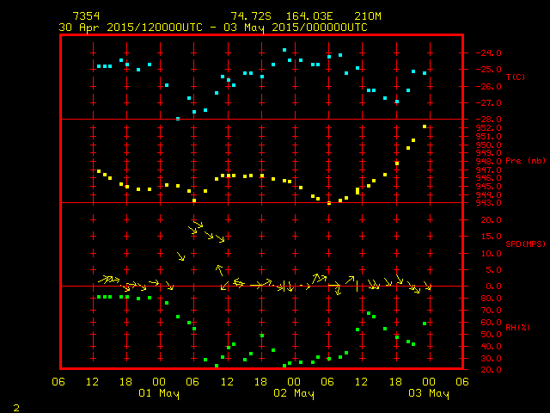Click the "948.0" pressure tick value

coord(488,161)
